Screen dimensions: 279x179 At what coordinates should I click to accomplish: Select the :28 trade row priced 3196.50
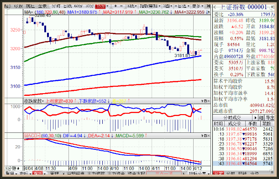[243, 148]
